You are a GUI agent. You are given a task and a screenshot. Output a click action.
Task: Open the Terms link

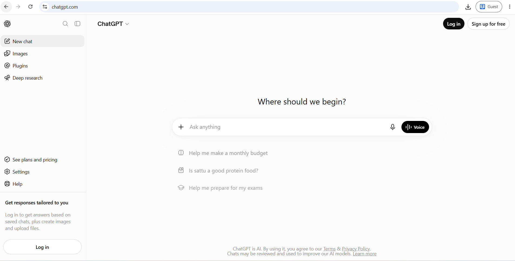(x=329, y=249)
